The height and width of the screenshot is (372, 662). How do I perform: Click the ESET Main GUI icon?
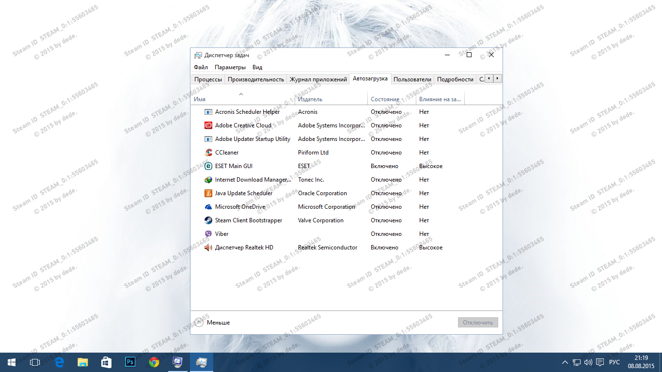(x=208, y=166)
